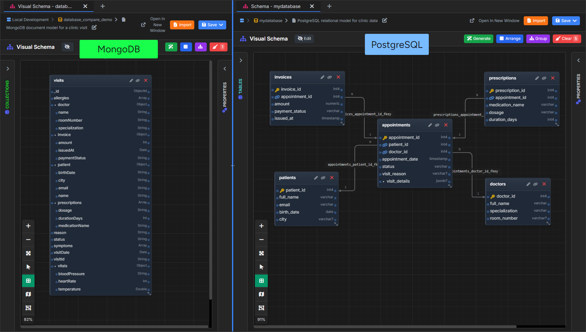Zoom out on the MongoDB canvas
Image resolution: width=586 pixels, height=332 pixels.
(x=28, y=240)
